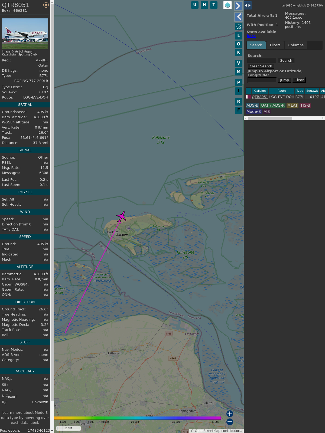The image size is (325, 433).
Task: Click the position value 53.614°, 6.691°
Action: 34,138
